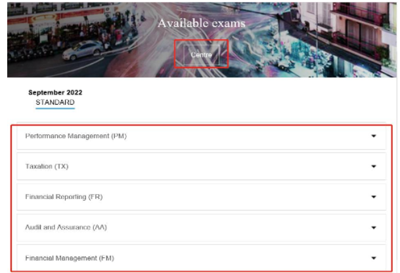Open the Audit and Assurance (AA) label
The height and width of the screenshot is (273, 400).
click(x=66, y=228)
